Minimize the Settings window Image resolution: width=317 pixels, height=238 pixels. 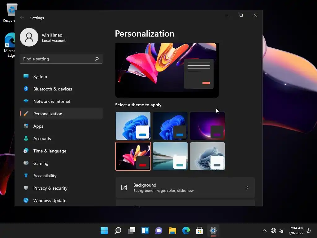coord(227,15)
